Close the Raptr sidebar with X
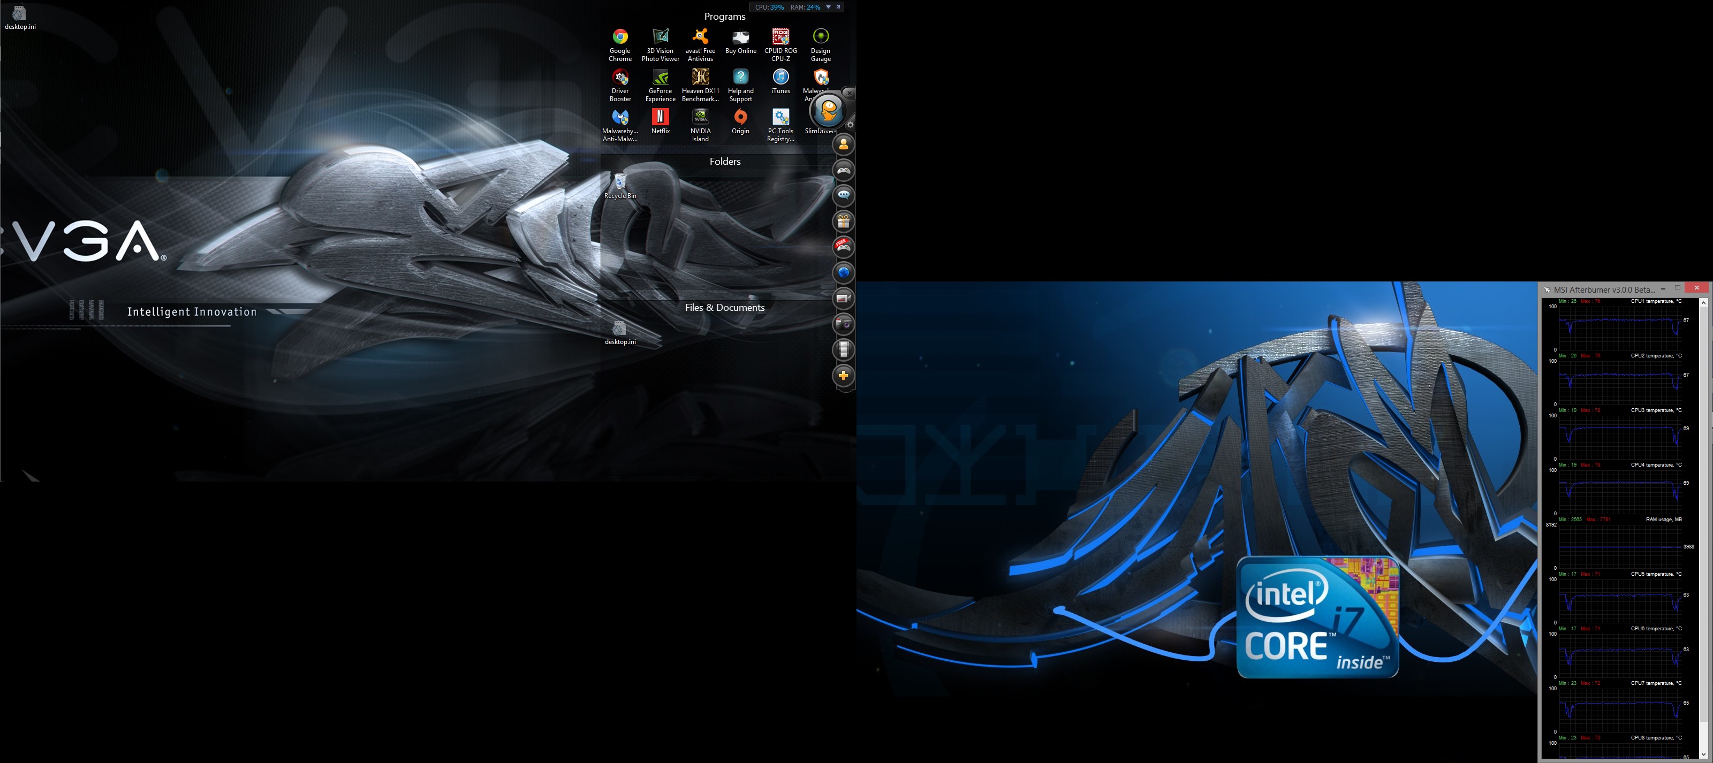Screen dimensions: 1713x763 pyautogui.click(x=849, y=93)
